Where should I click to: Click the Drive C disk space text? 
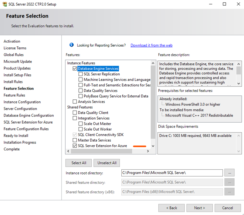pos(195,136)
